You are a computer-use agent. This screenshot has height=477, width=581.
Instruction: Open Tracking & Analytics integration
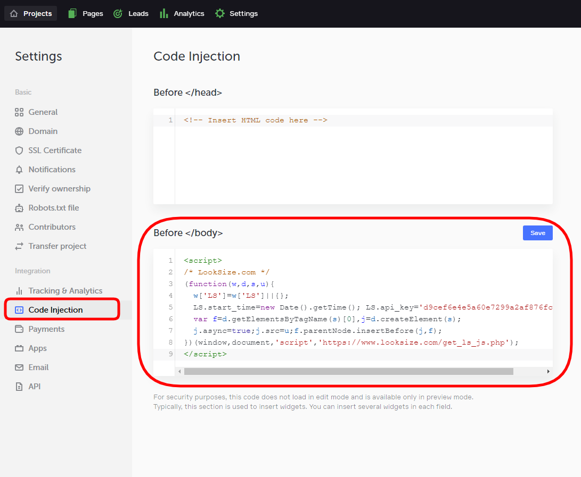click(x=59, y=291)
